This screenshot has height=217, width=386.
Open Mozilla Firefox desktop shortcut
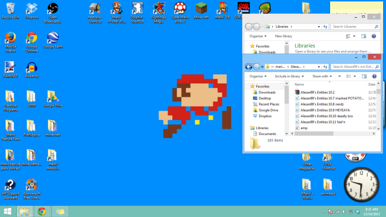(x=10, y=42)
